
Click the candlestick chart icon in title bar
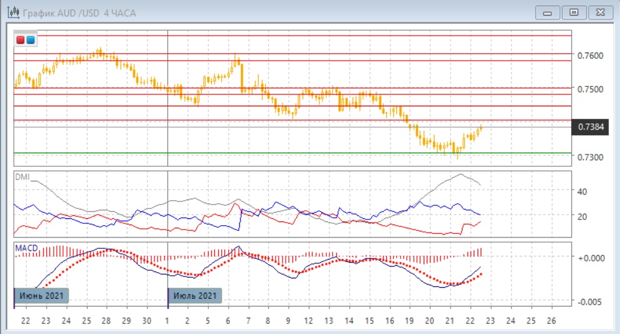(x=12, y=13)
